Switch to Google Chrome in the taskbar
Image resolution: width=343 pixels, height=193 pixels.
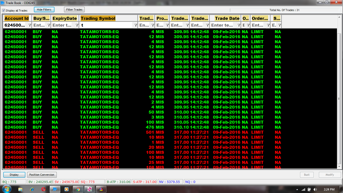[78, 189]
